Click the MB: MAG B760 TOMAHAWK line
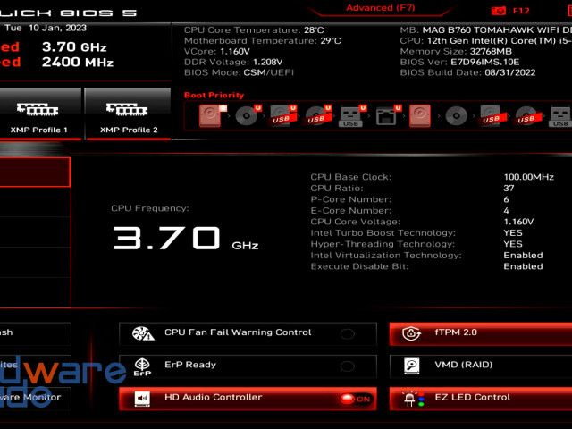 (486, 29)
